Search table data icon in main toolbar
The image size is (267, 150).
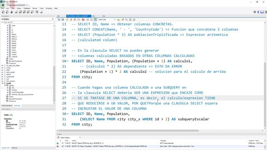(37, 12)
